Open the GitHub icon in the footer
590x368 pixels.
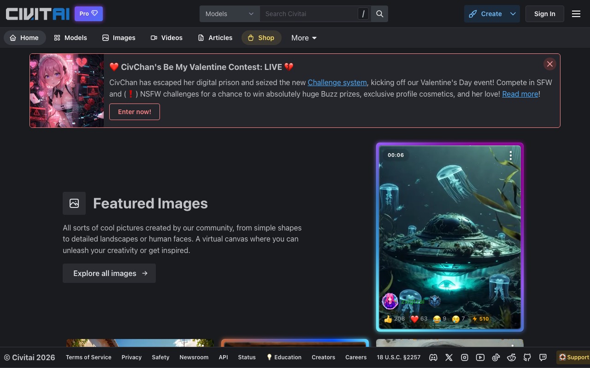(527, 357)
